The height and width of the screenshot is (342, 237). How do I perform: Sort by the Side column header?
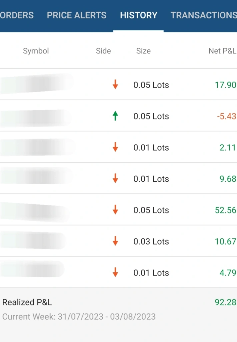click(103, 51)
